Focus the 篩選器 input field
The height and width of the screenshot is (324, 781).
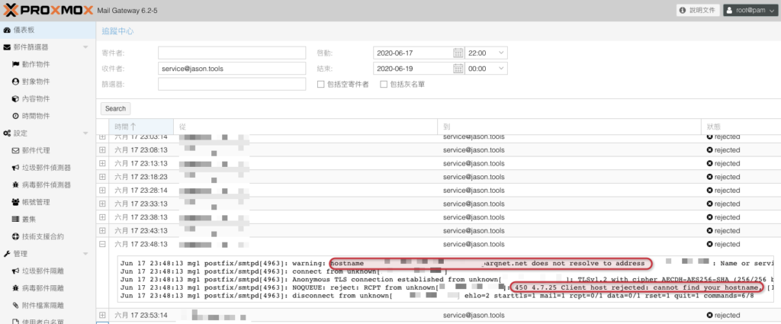pyautogui.click(x=232, y=85)
